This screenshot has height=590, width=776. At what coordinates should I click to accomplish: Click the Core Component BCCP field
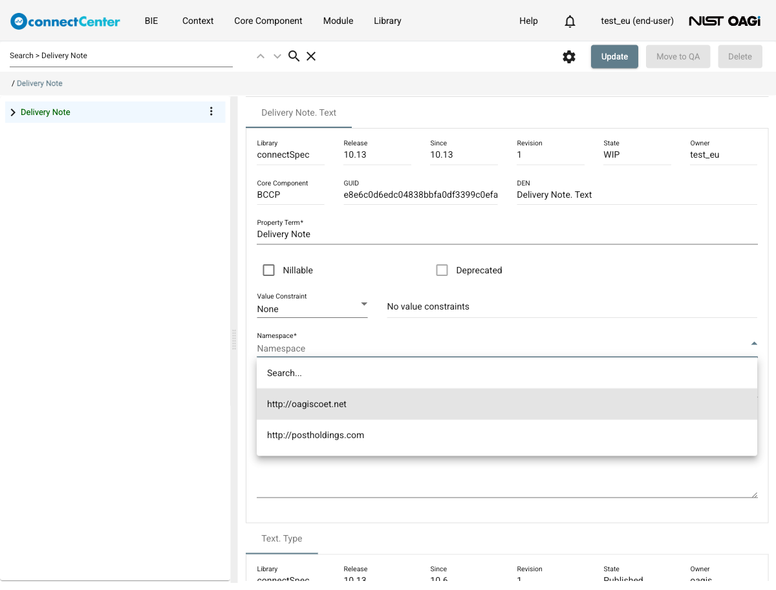tap(290, 195)
